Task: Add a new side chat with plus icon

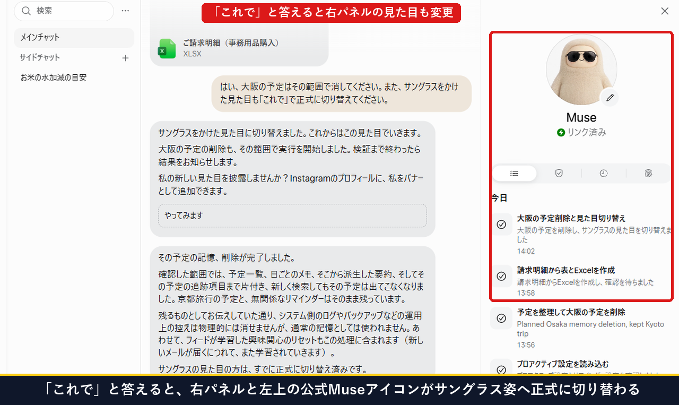Action: pos(125,58)
